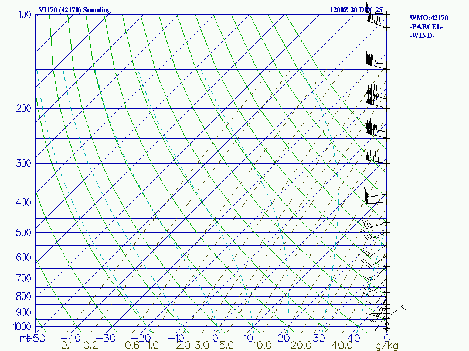
Task: Click the wind barb at the 500 mb level
Action: click(374, 233)
